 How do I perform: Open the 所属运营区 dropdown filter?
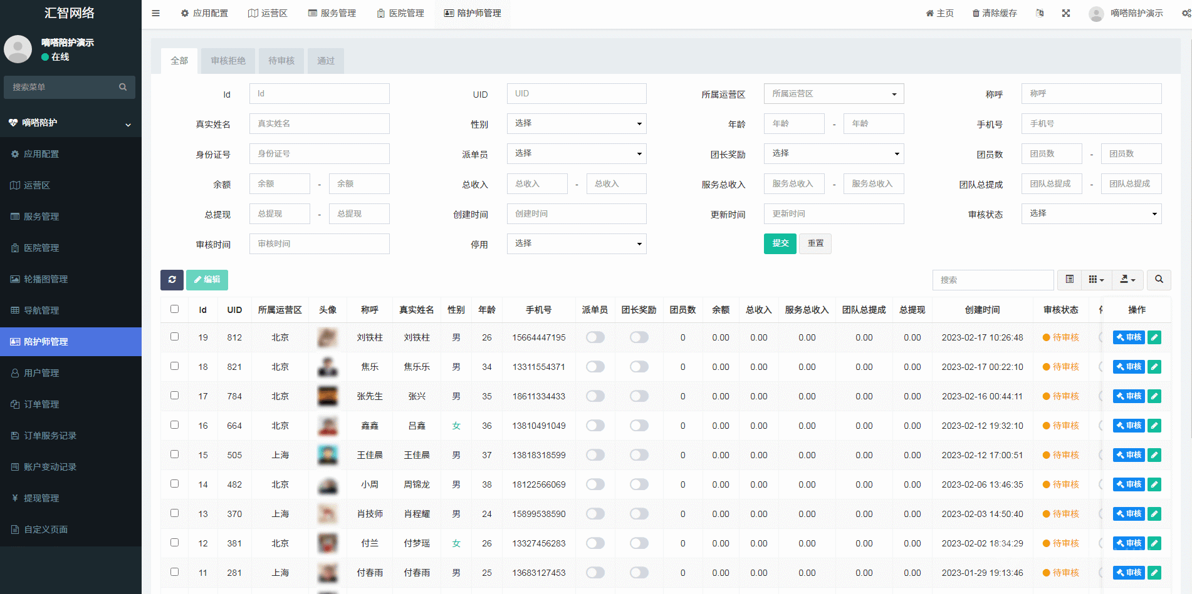(x=834, y=94)
